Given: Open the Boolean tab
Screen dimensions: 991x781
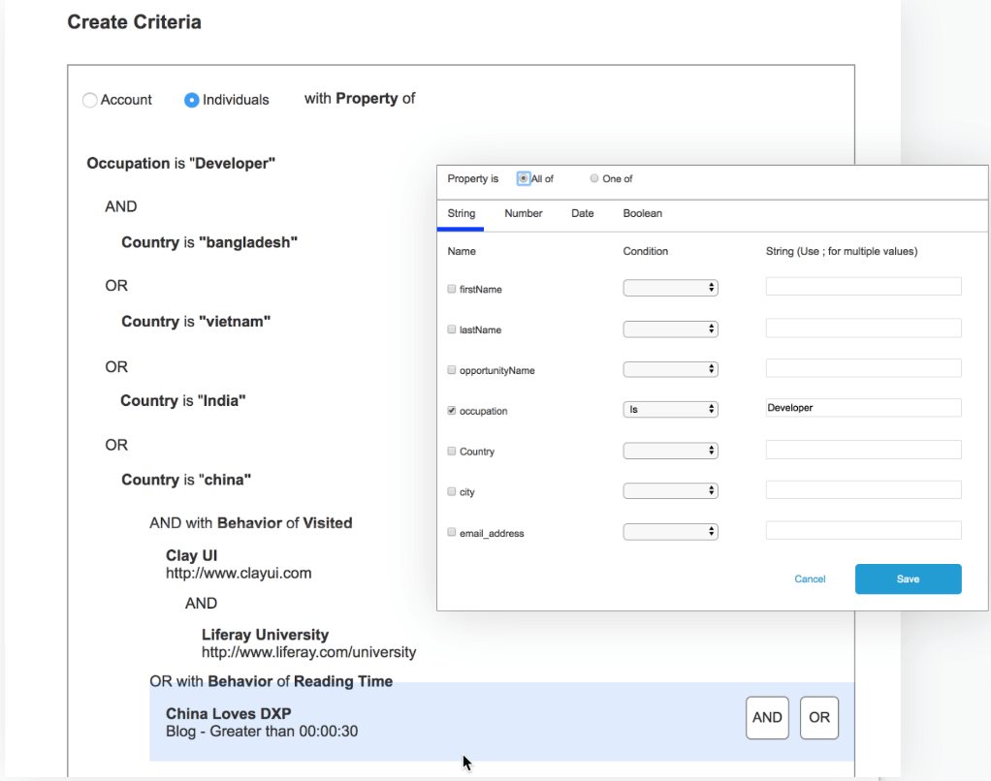Looking at the screenshot, I should click(x=643, y=213).
